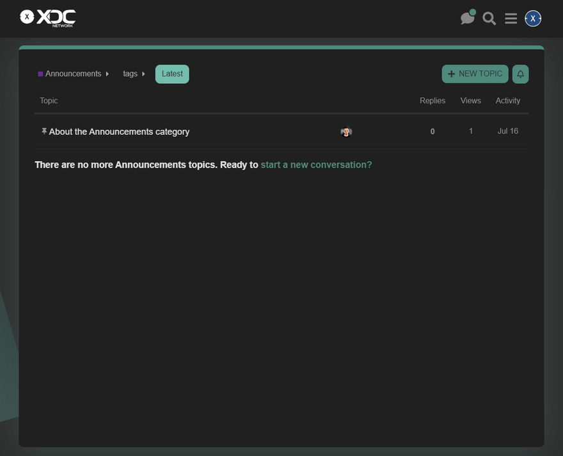Open 'About the Announcements category' topic

[x=119, y=132]
